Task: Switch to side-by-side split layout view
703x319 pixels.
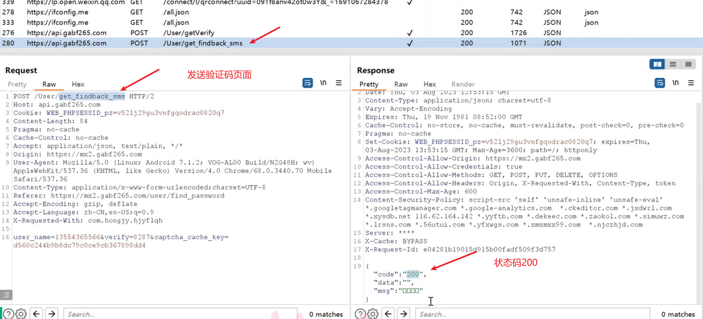Action: pyautogui.click(x=657, y=64)
